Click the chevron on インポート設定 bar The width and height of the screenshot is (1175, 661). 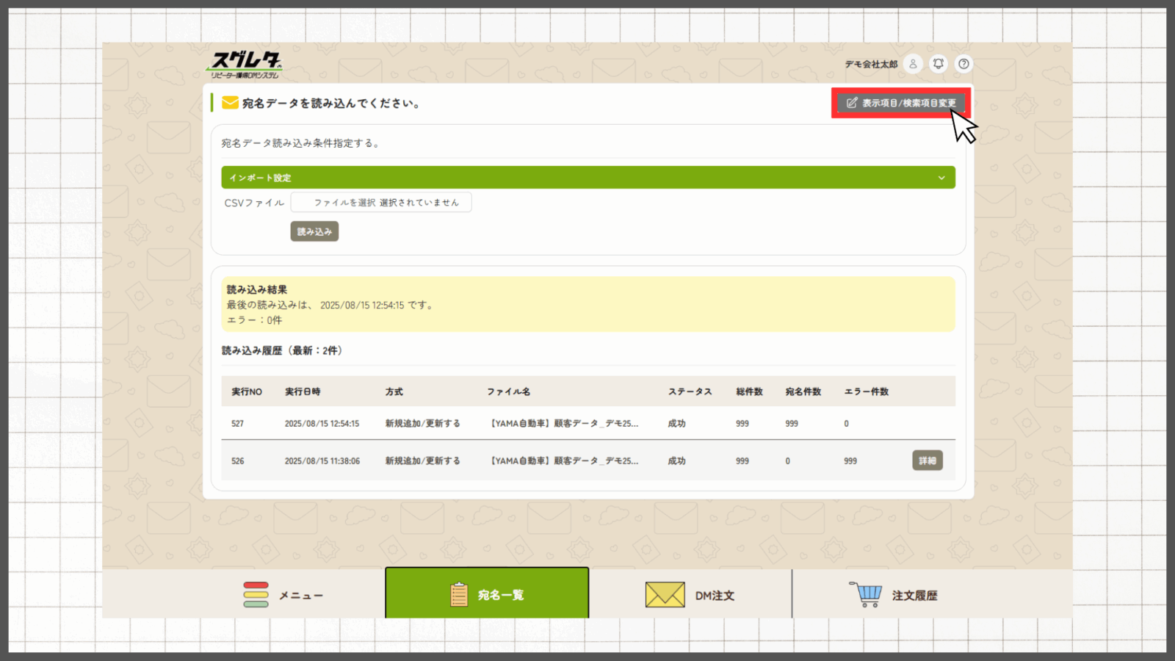(x=941, y=178)
